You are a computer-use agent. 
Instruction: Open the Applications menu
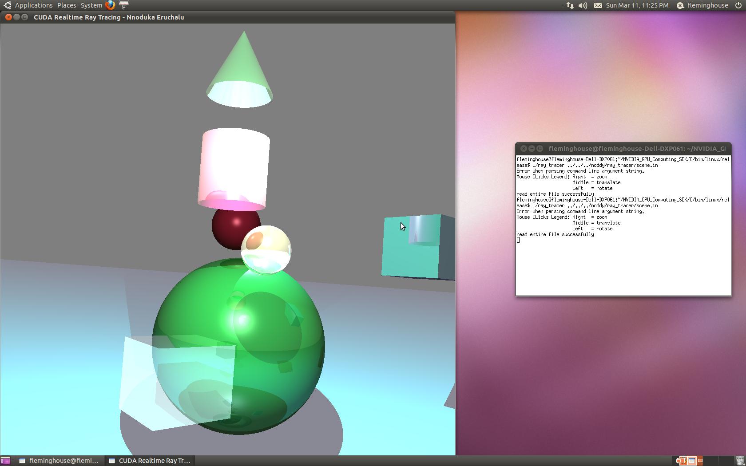click(33, 5)
